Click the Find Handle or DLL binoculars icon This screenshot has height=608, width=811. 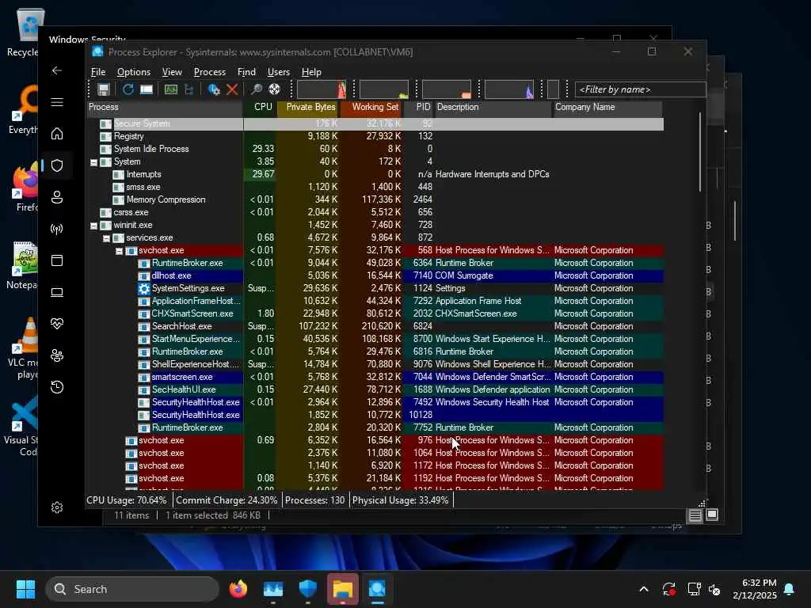256,89
